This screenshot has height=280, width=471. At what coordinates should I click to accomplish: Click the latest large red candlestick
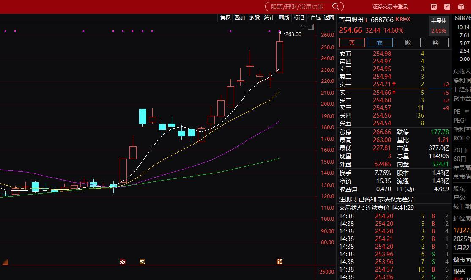tap(279, 57)
